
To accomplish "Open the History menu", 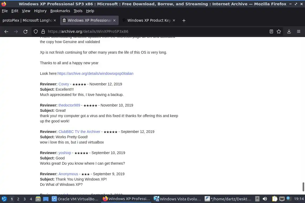I will pos(40,11).
